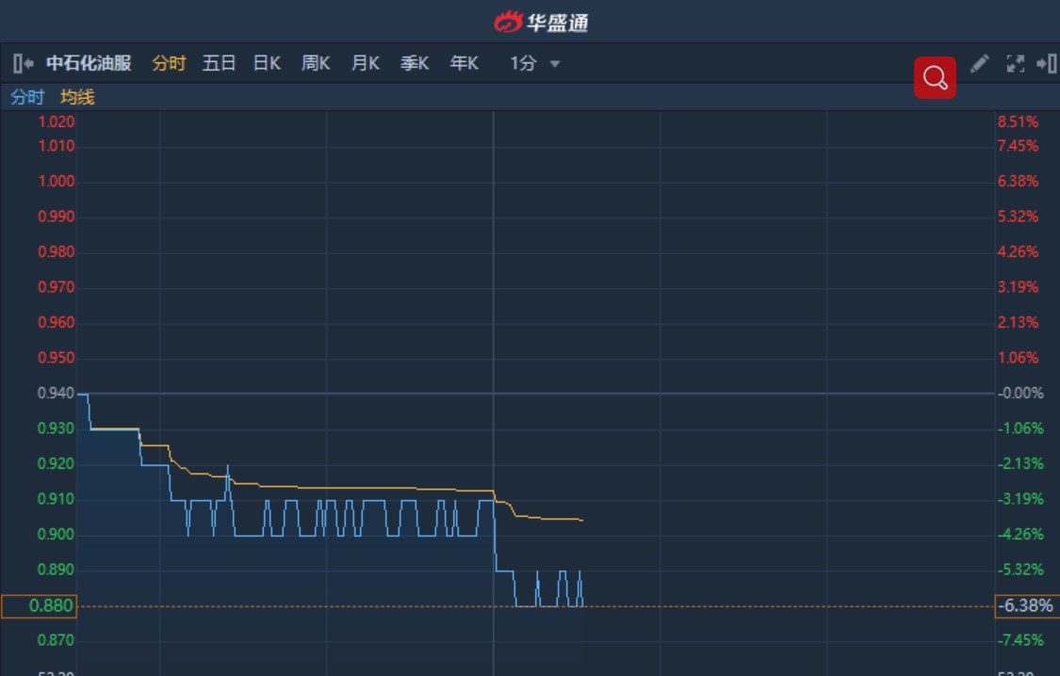Screen dimensions: 1060x676
Task: Select the pencil drawing tool icon
Action: point(980,63)
